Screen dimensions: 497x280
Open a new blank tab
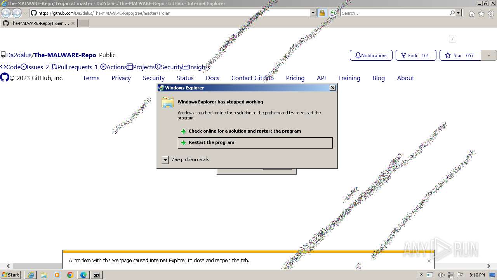coord(83,23)
